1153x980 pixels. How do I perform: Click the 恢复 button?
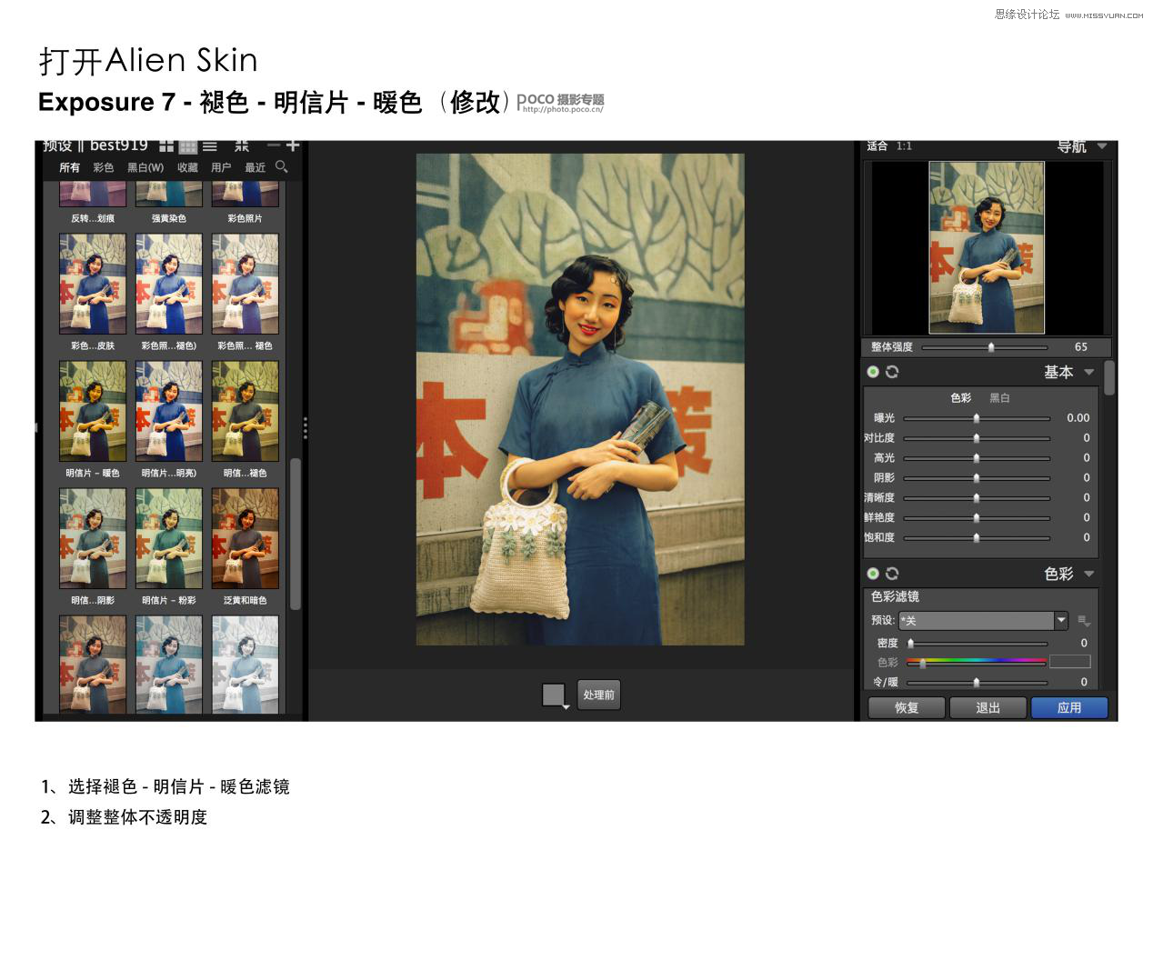[907, 708]
